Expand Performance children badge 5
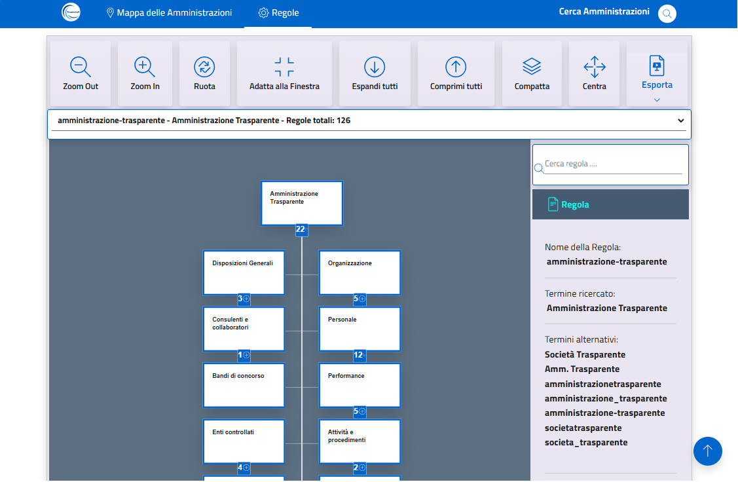The width and height of the screenshot is (738, 482). 359,411
